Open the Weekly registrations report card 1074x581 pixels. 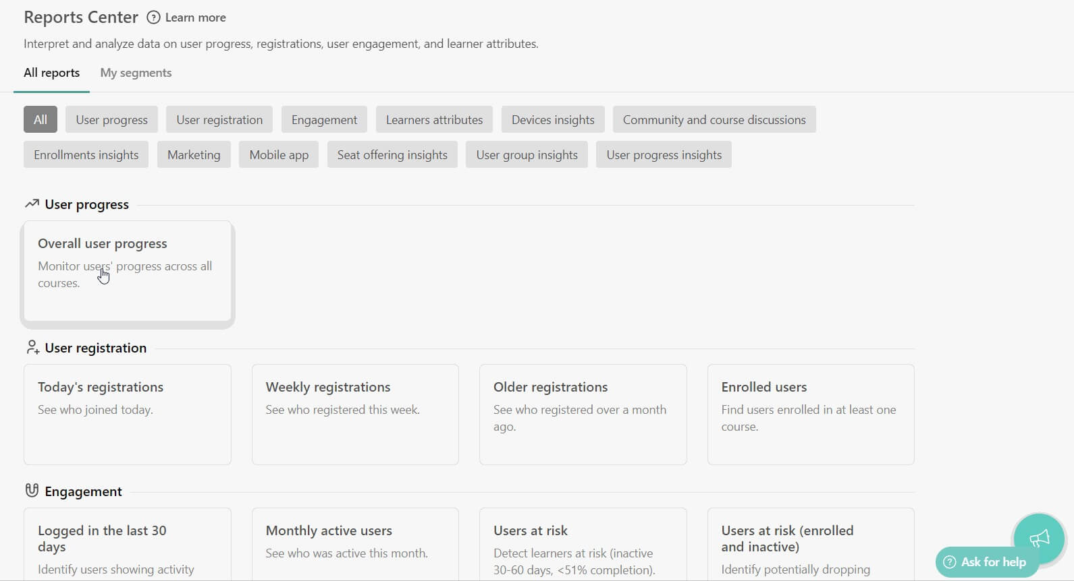355,414
